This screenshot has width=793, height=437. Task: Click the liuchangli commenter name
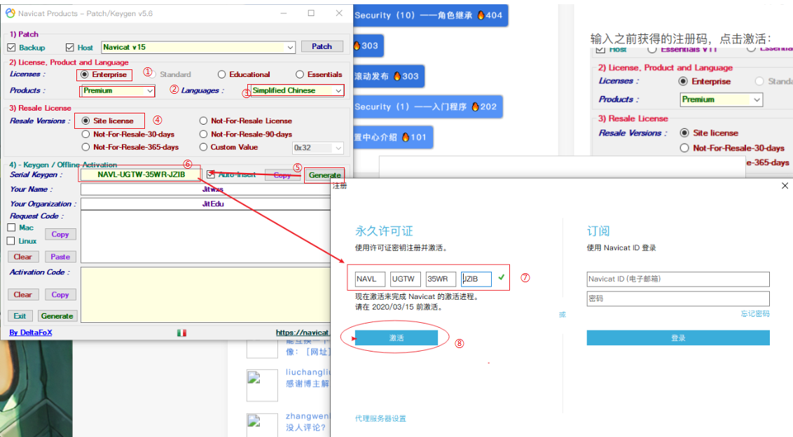tap(308, 373)
